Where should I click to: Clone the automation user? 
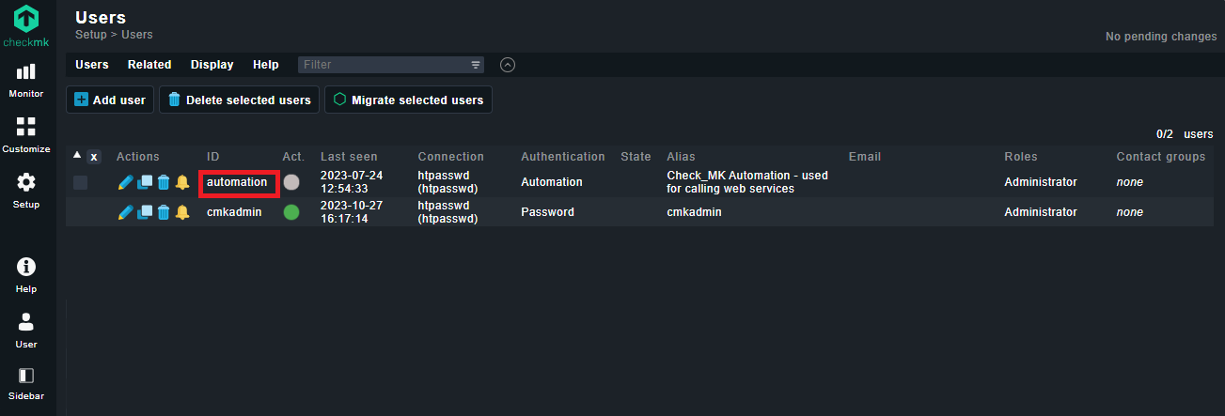click(144, 182)
